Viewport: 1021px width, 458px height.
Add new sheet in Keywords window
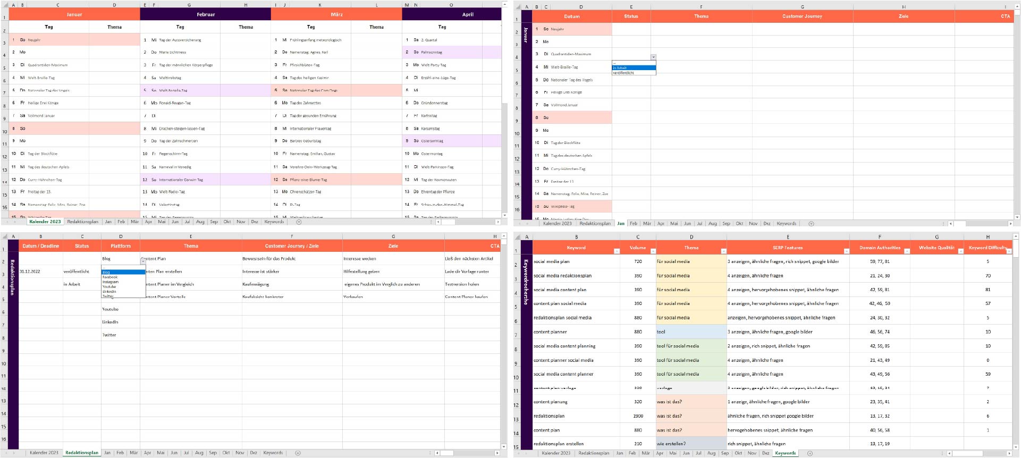click(x=810, y=453)
